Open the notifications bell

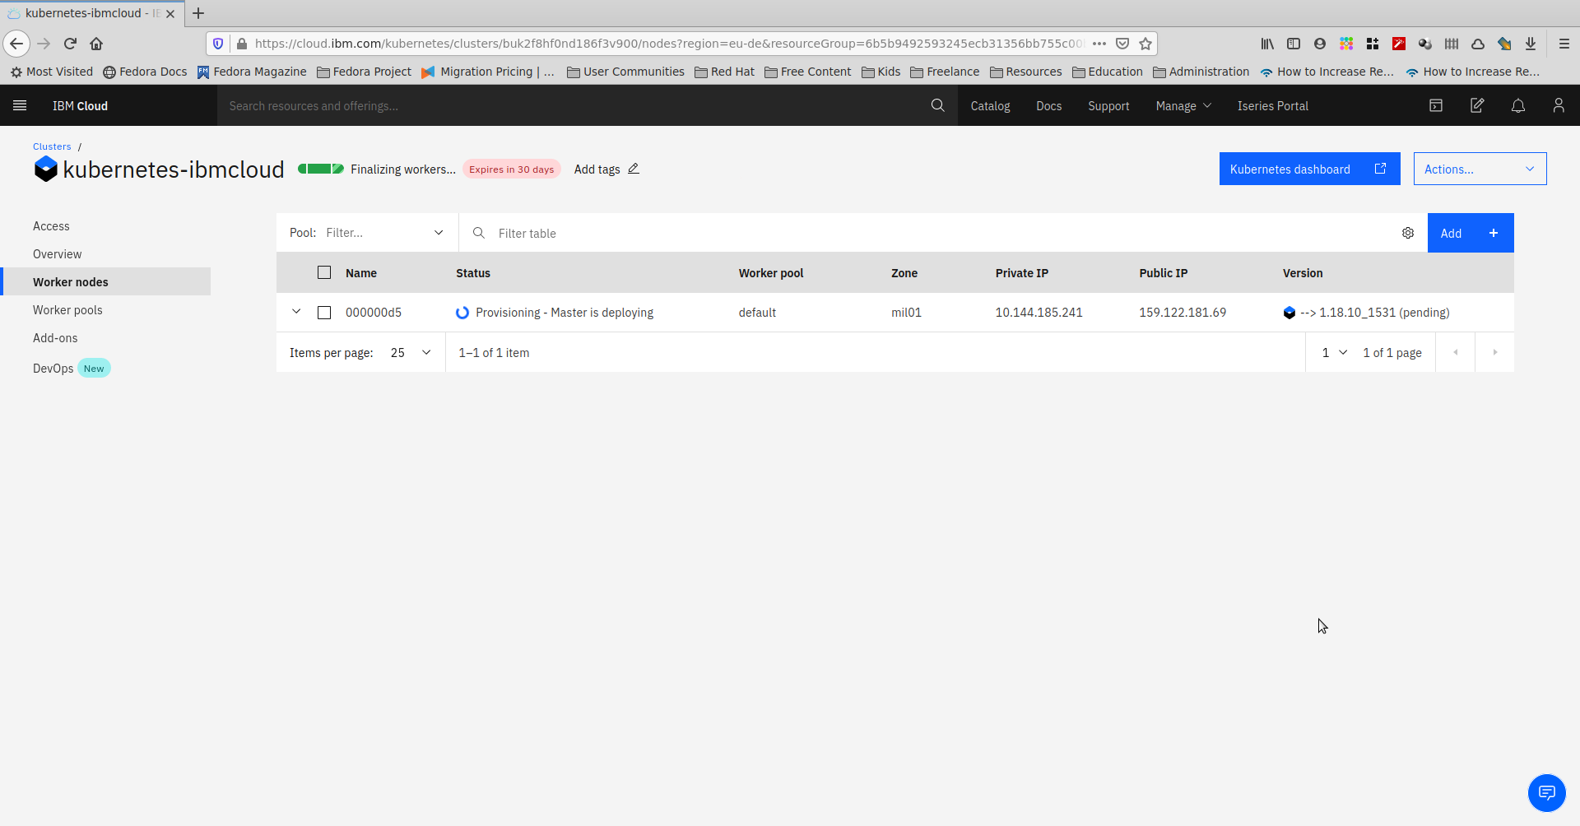[1518, 105]
